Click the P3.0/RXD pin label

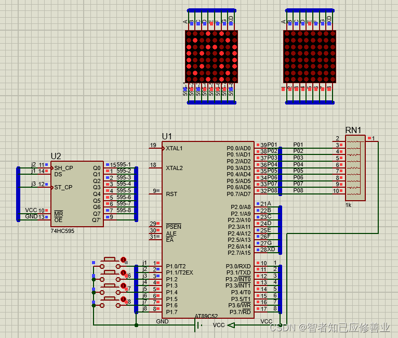[x=238, y=266]
